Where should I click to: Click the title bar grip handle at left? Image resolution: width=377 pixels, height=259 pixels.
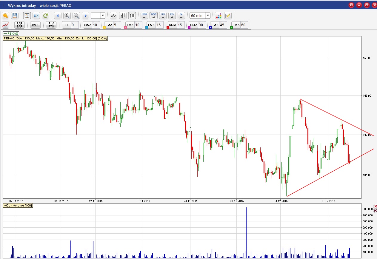(4, 5)
